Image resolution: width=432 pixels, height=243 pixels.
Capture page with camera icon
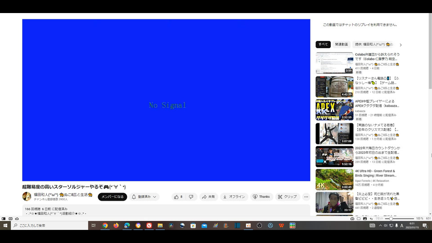point(352,219)
